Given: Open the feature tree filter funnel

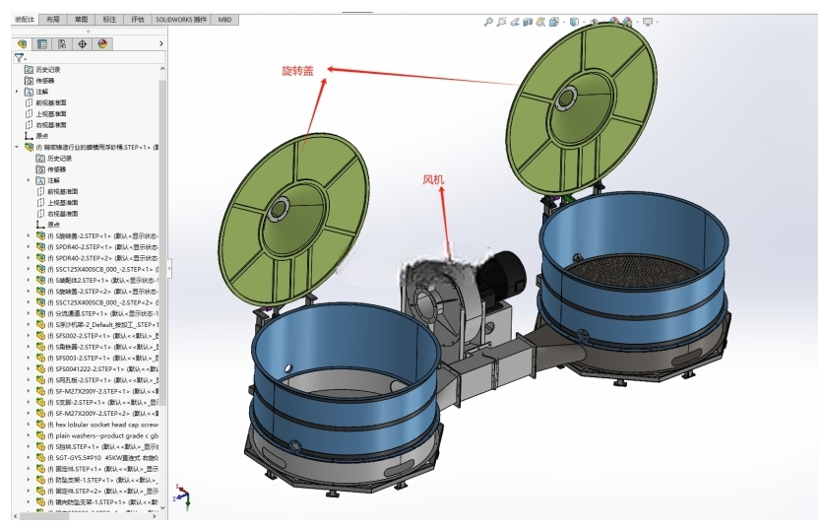Looking at the screenshot, I should click(x=20, y=57).
